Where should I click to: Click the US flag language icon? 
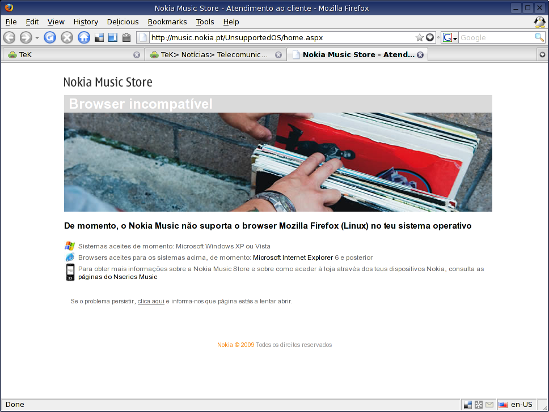pos(503,405)
